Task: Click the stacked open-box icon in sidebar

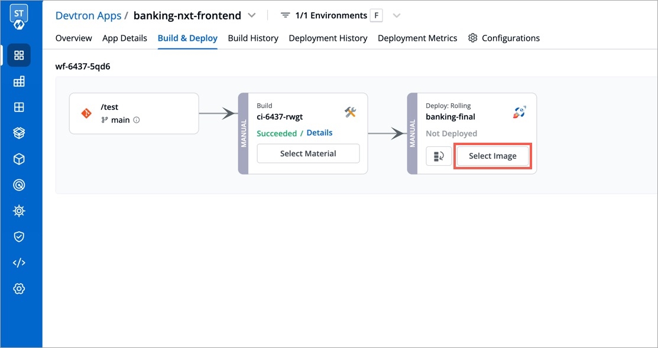Action: tap(19, 133)
